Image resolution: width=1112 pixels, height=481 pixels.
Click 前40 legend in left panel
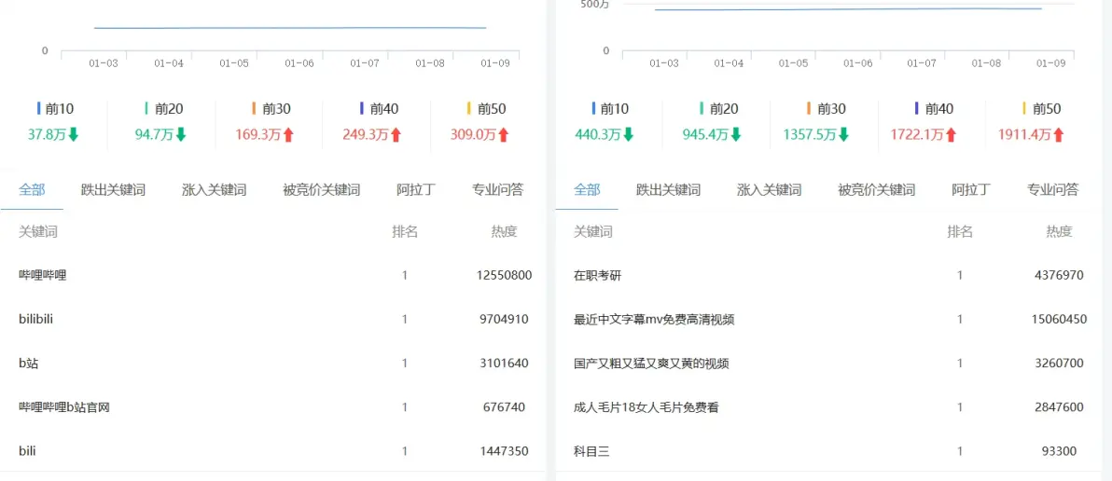coord(379,109)
